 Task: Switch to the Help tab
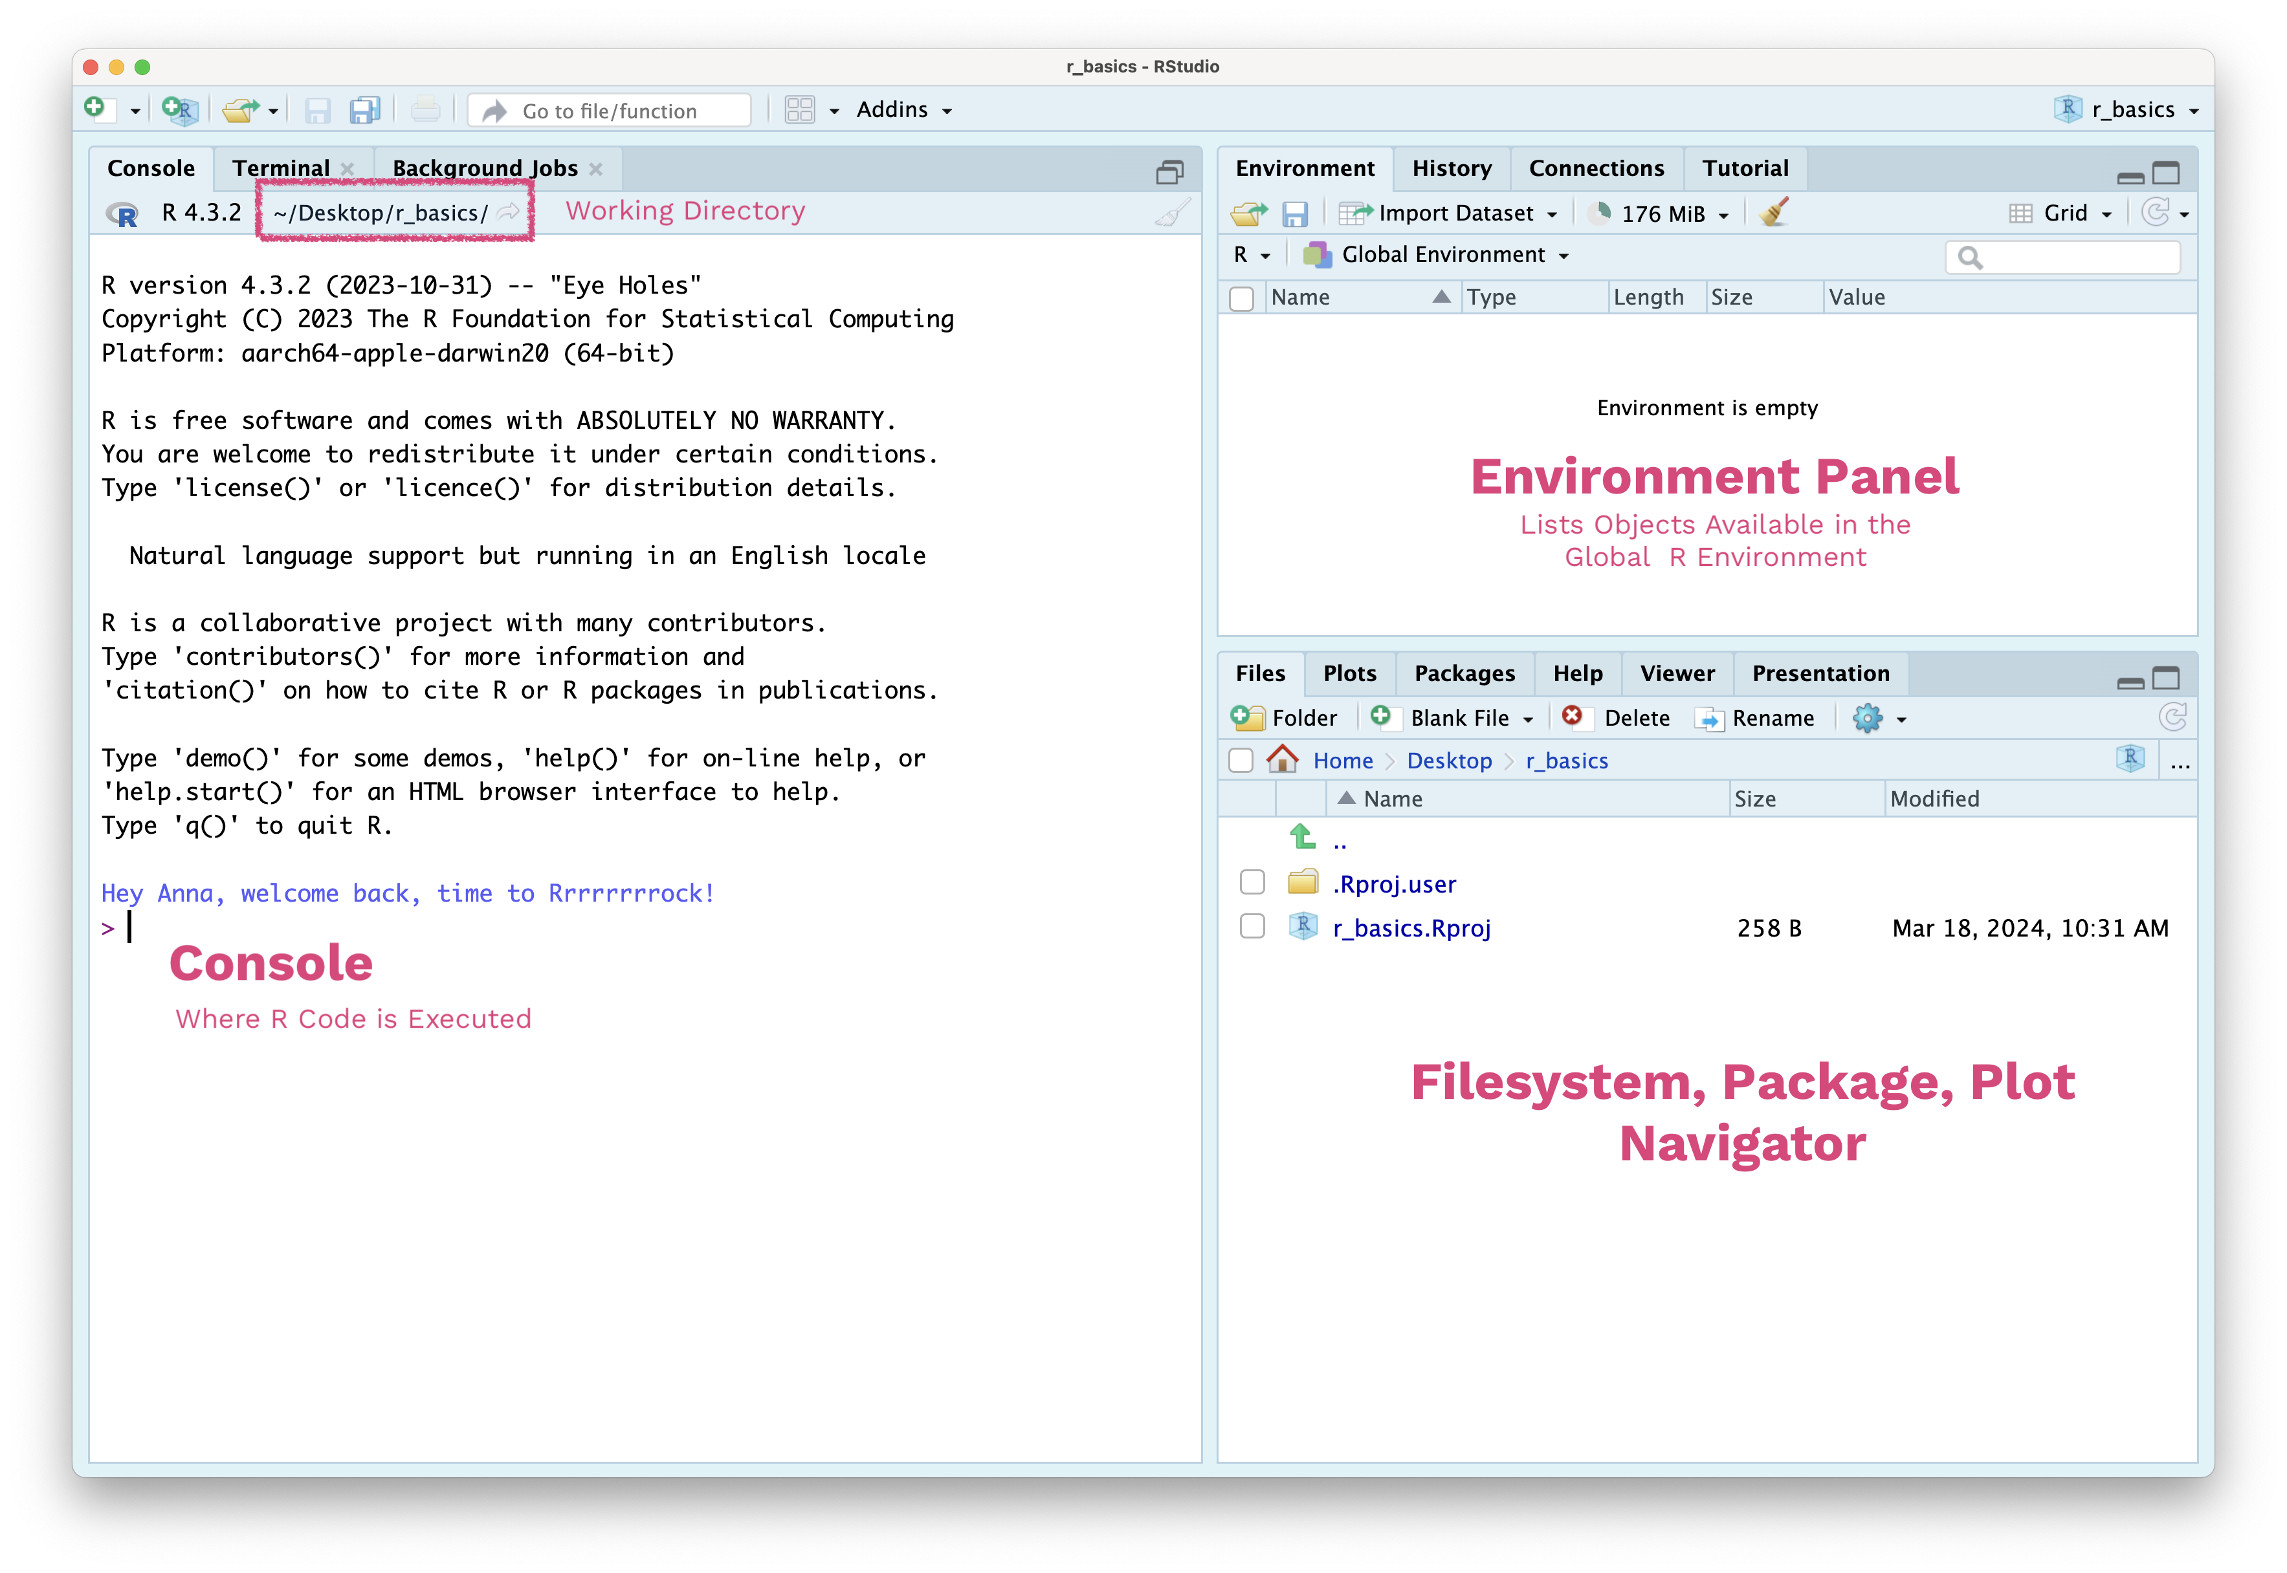[x=1578, y=674]
